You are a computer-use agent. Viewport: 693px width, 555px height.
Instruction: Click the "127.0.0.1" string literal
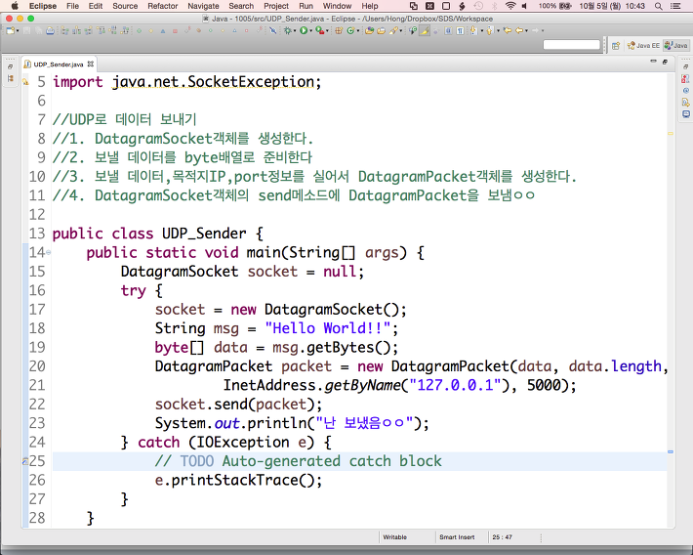click(x=457, y=385)
